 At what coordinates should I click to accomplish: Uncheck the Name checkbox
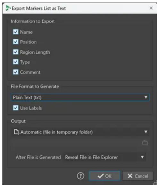[x=16, y=32]
